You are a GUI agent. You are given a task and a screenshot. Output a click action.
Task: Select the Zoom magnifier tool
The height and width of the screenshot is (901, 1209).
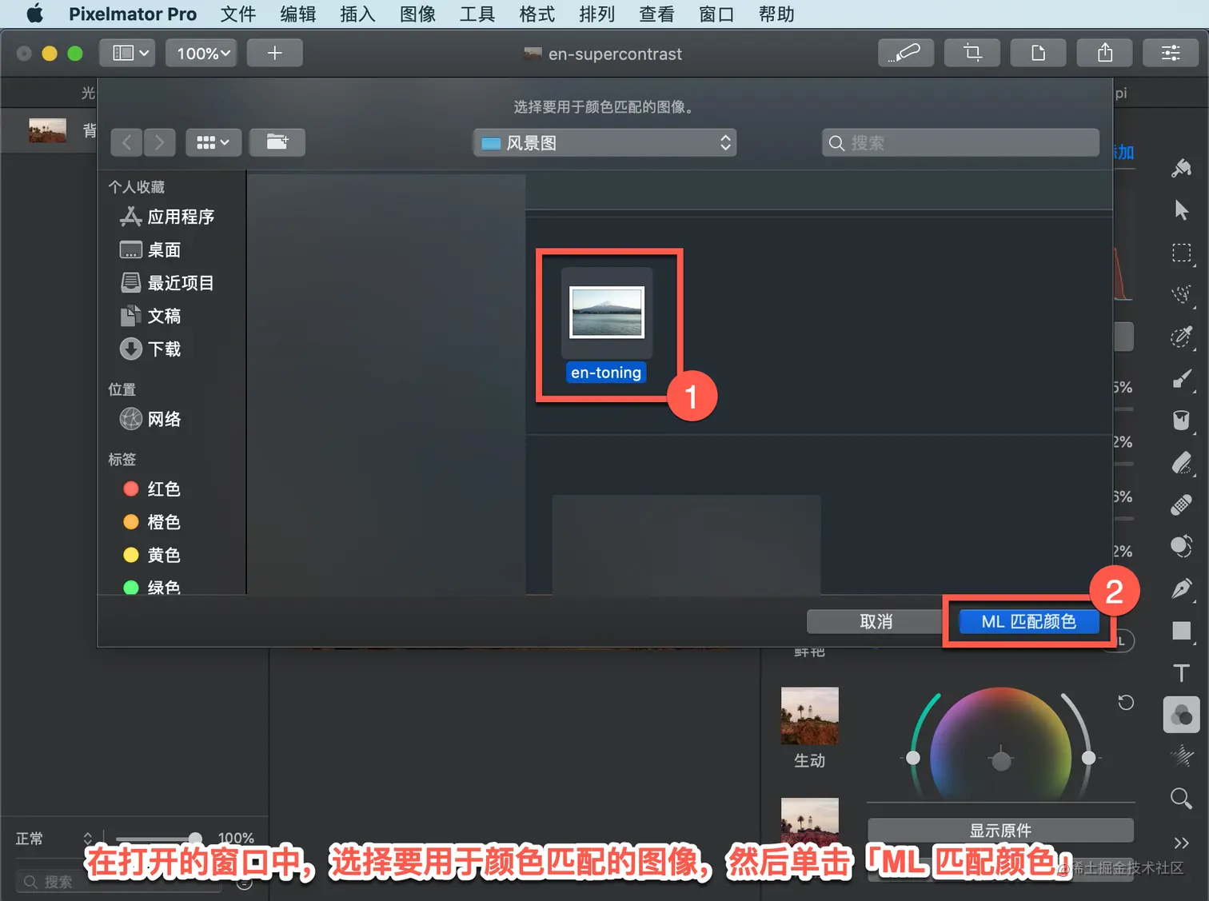coord(1181,798)
